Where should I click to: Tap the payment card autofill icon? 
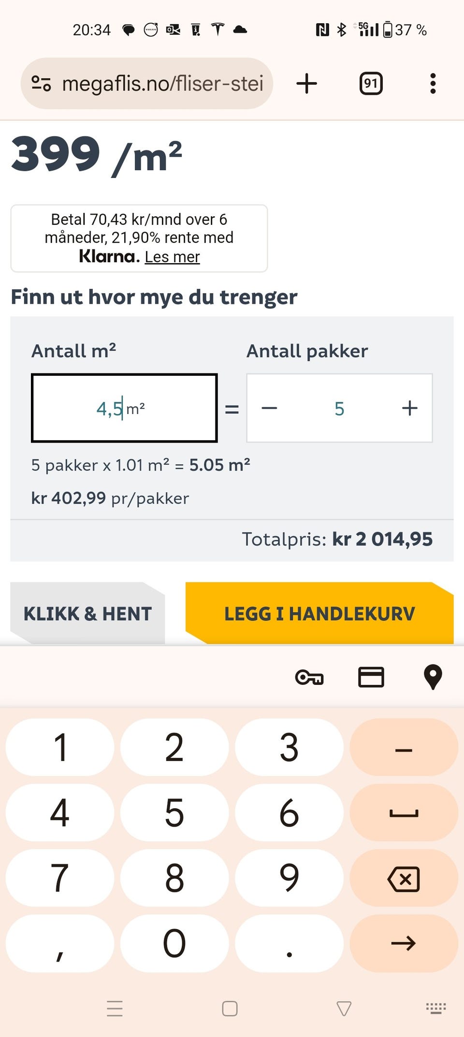371,677
